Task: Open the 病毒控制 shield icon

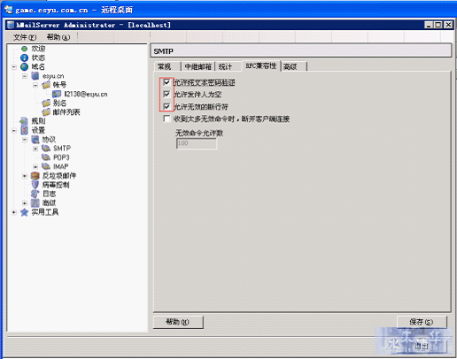Action: coord(35,185)
